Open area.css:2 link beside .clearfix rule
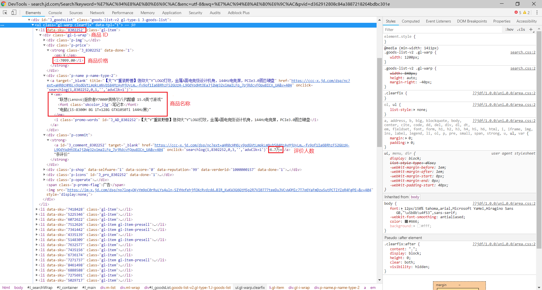542x290 pixels. click(504, 93)
